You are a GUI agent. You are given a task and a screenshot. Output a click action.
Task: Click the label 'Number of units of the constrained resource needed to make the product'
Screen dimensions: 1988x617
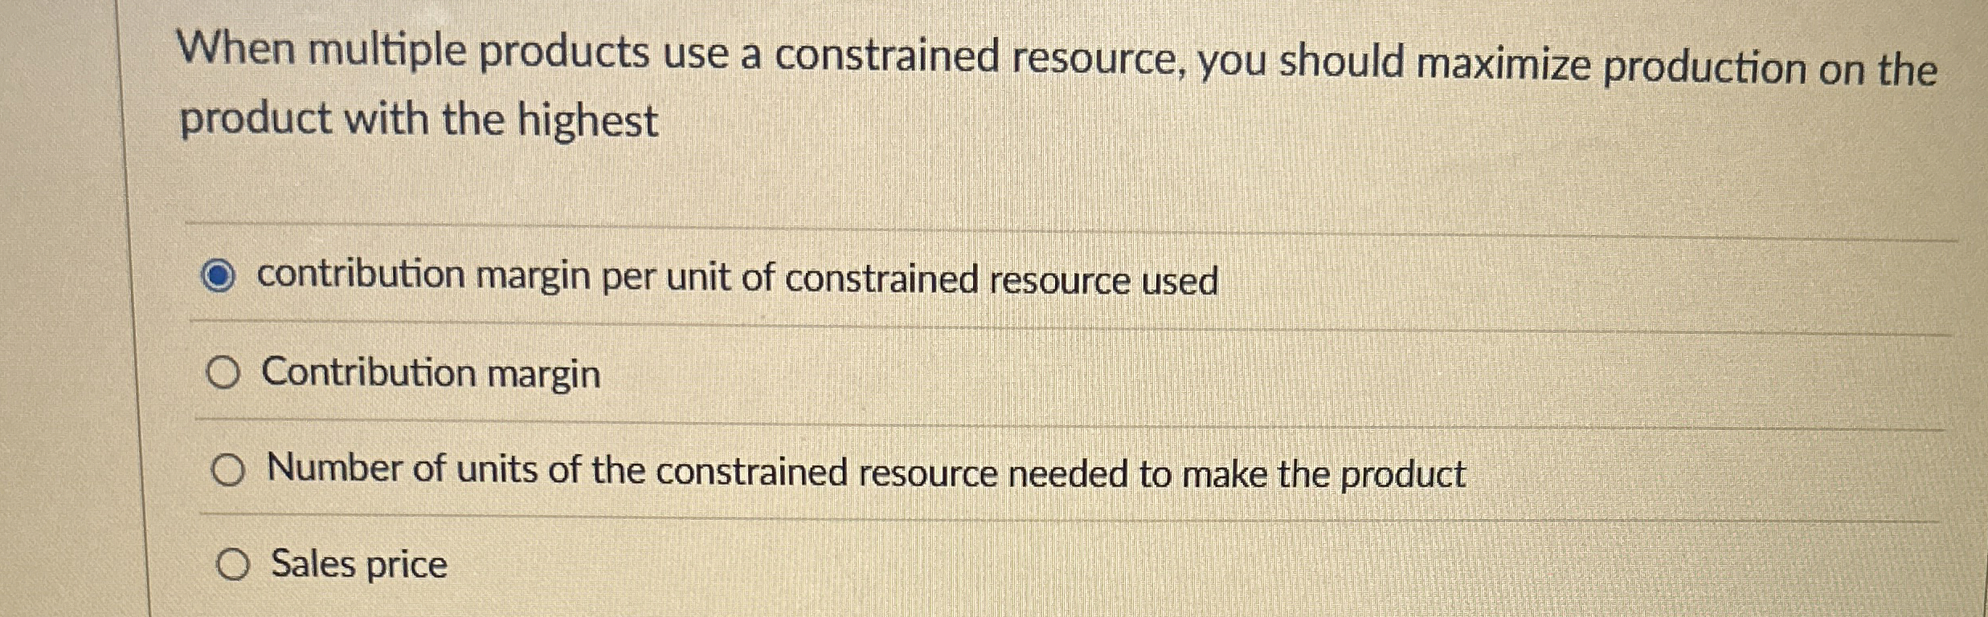(x=865, y=473)
